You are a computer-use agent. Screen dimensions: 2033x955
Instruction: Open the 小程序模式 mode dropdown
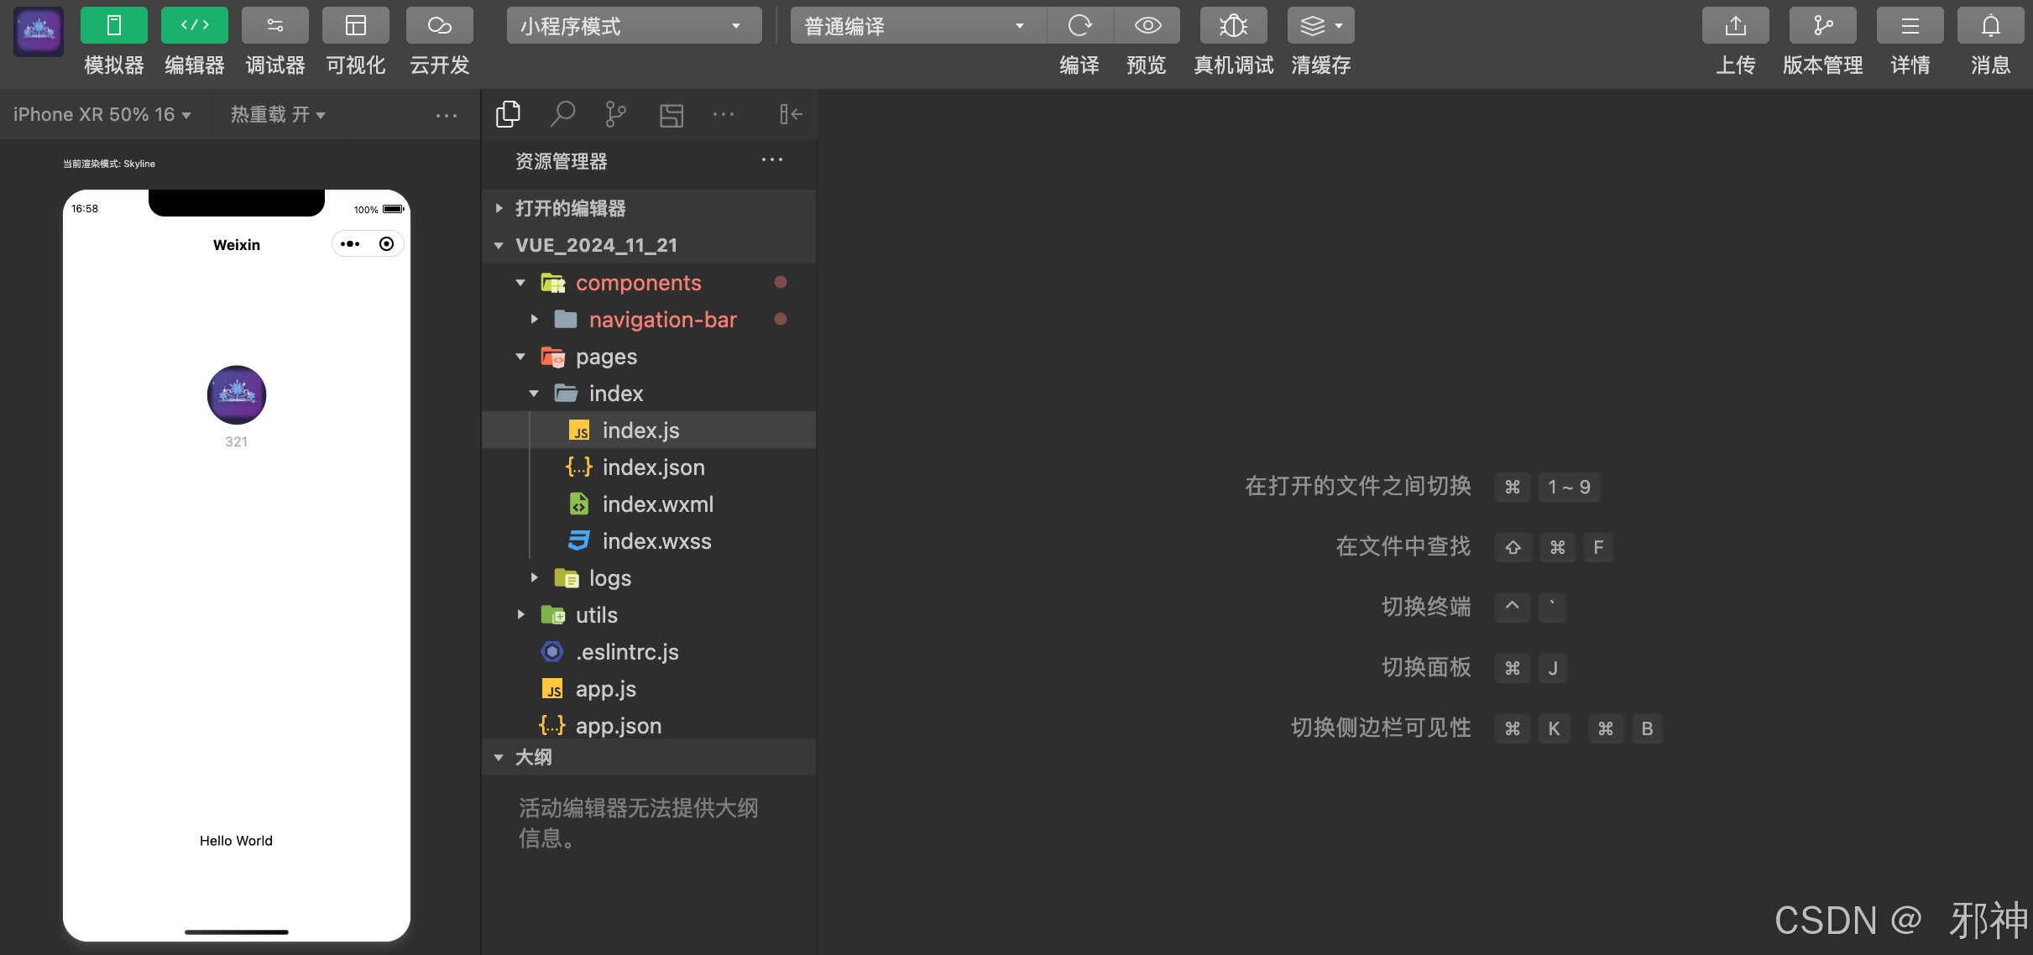tap(634, 26)
